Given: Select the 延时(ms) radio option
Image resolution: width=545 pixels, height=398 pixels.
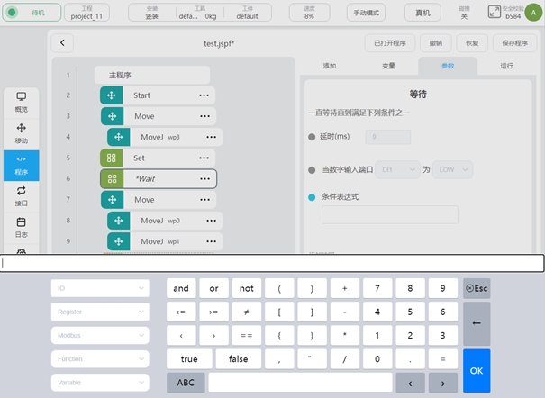Looking at the screenshot, I should 313,137.
